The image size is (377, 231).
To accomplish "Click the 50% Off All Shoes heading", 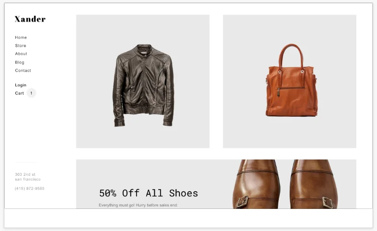I will pyautogui.click(x=148, y=193).
